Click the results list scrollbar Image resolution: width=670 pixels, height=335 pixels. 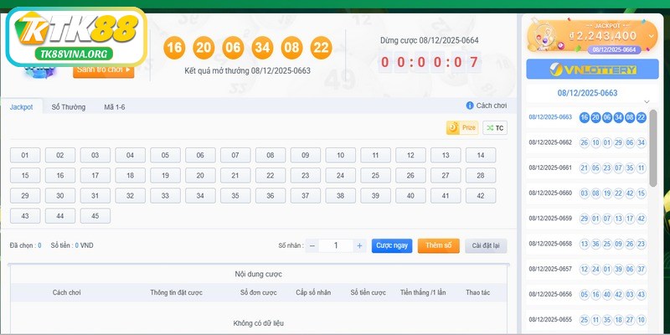click(x=653, y=148)
